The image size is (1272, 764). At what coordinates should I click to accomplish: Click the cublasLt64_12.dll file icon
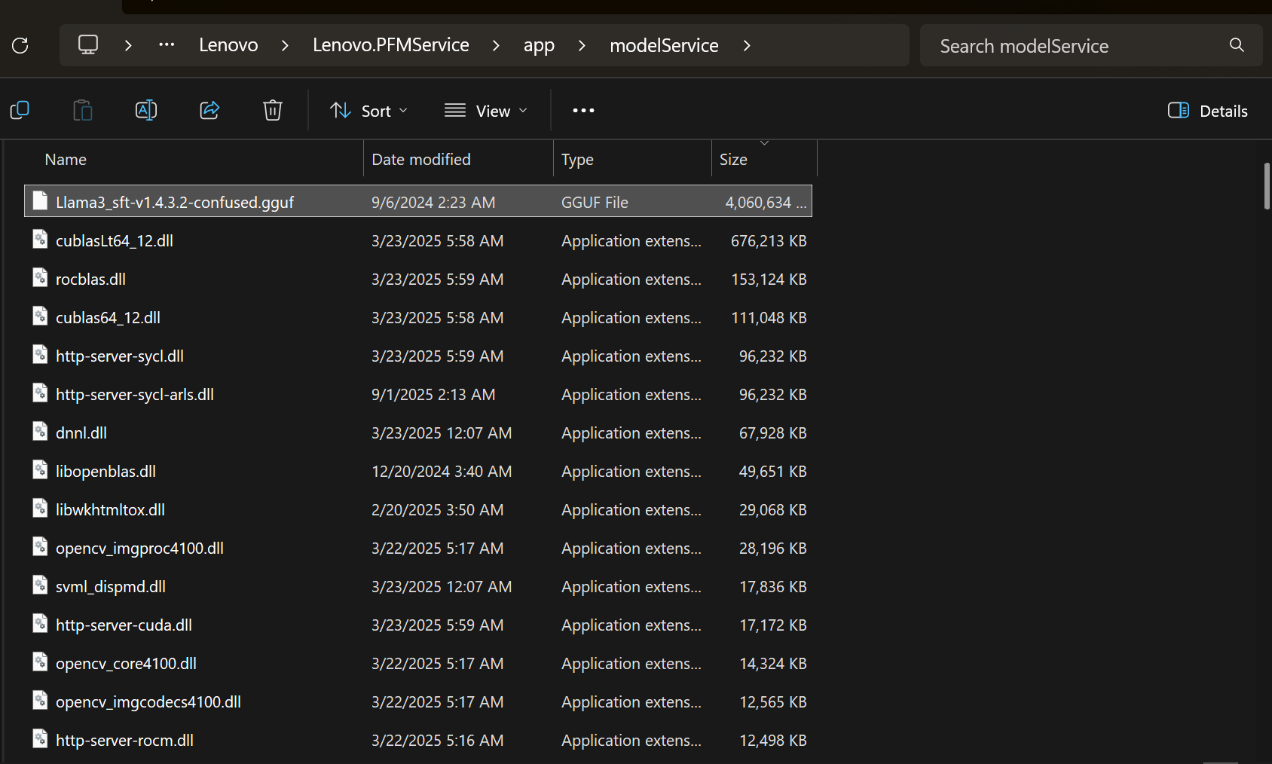point(40,240)
